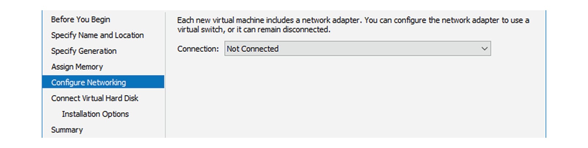588x148 pixels.
Task: Click the wizard's left window border
Action: [42, 74]
